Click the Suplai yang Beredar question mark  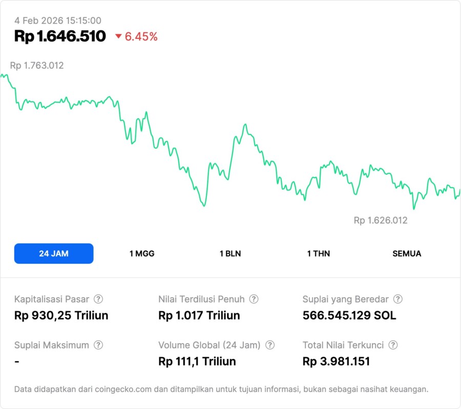point(397,299)
